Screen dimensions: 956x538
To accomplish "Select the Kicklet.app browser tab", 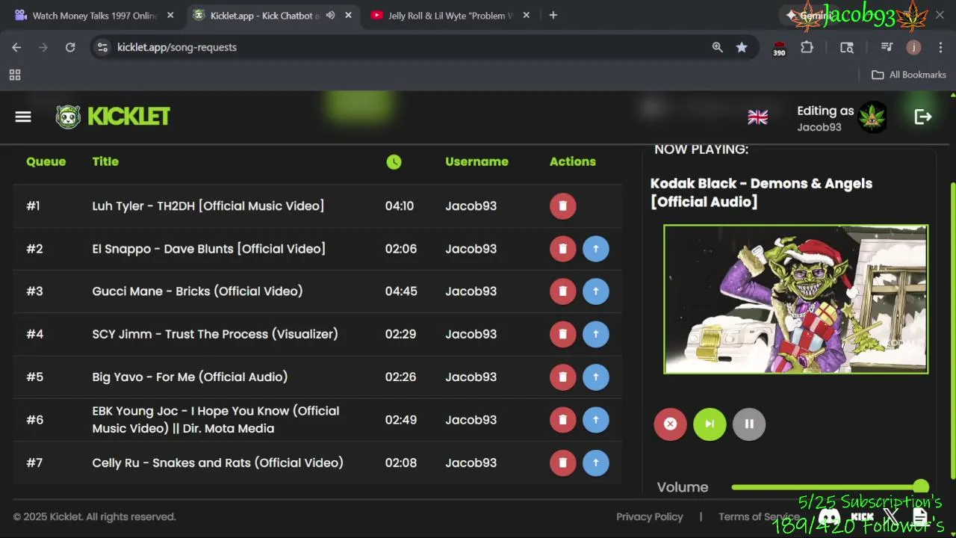I will point(272,15).
